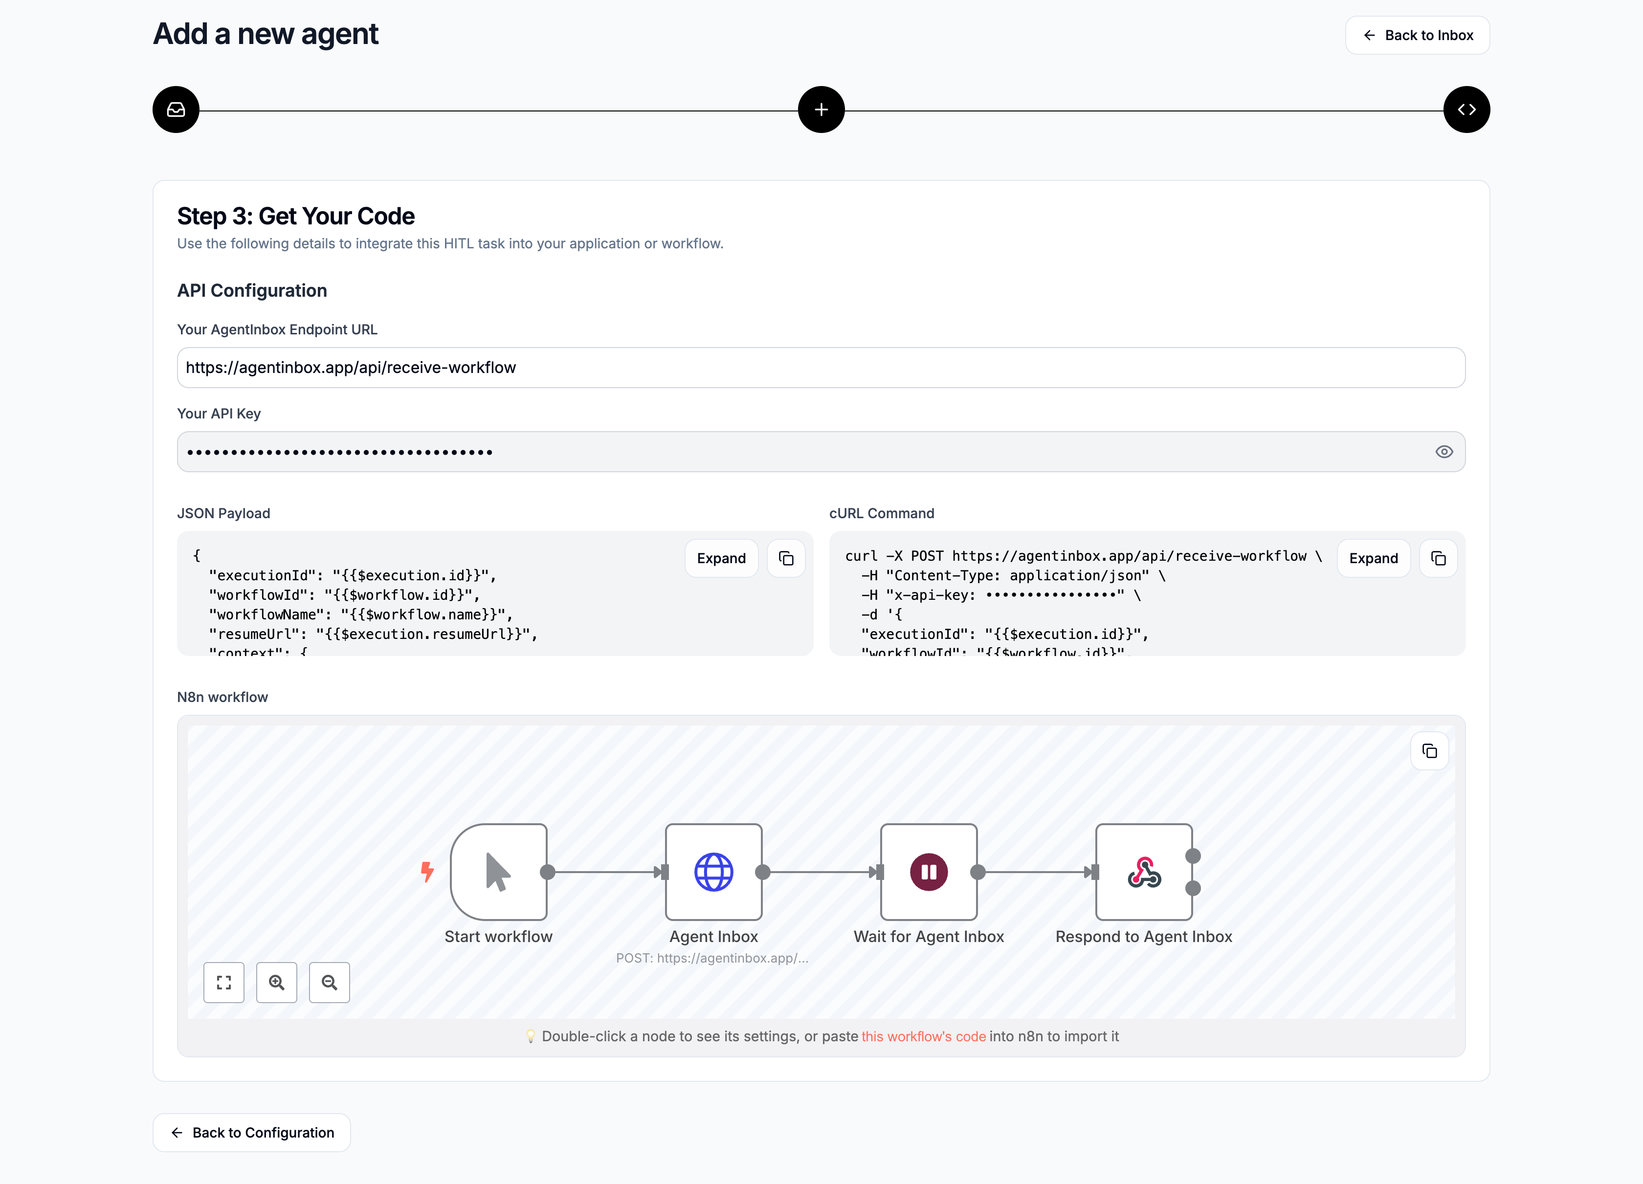
Task: Click the code brackets step icon
Action: click(x=1466, y=110)
